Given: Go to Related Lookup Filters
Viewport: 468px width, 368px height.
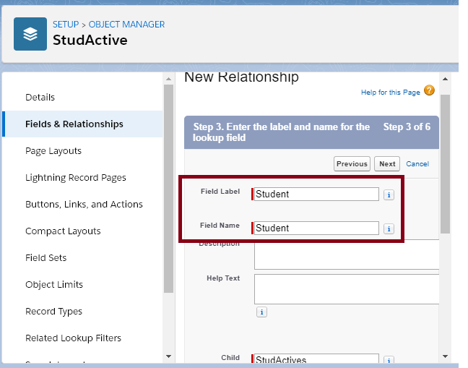Looking at the screenshot, I should pos(74,338).
